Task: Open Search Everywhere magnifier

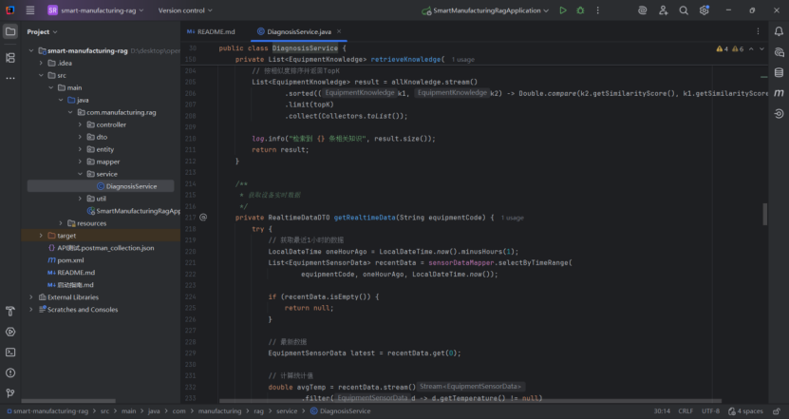Action: click(x=684, y=10)
